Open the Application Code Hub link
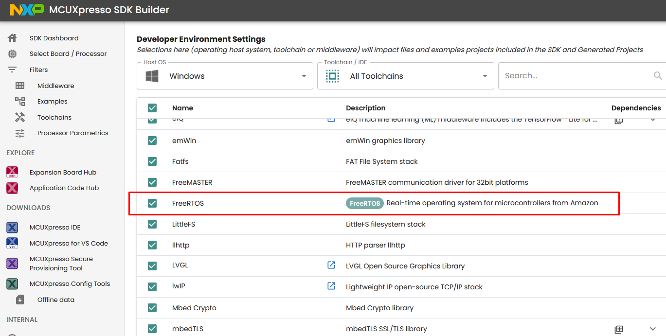Viewport: 666px width, 336px height. click(64, 188)
